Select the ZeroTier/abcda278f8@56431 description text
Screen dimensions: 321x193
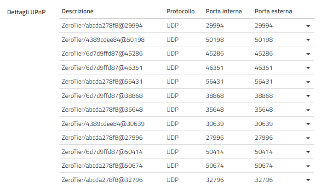102,82
